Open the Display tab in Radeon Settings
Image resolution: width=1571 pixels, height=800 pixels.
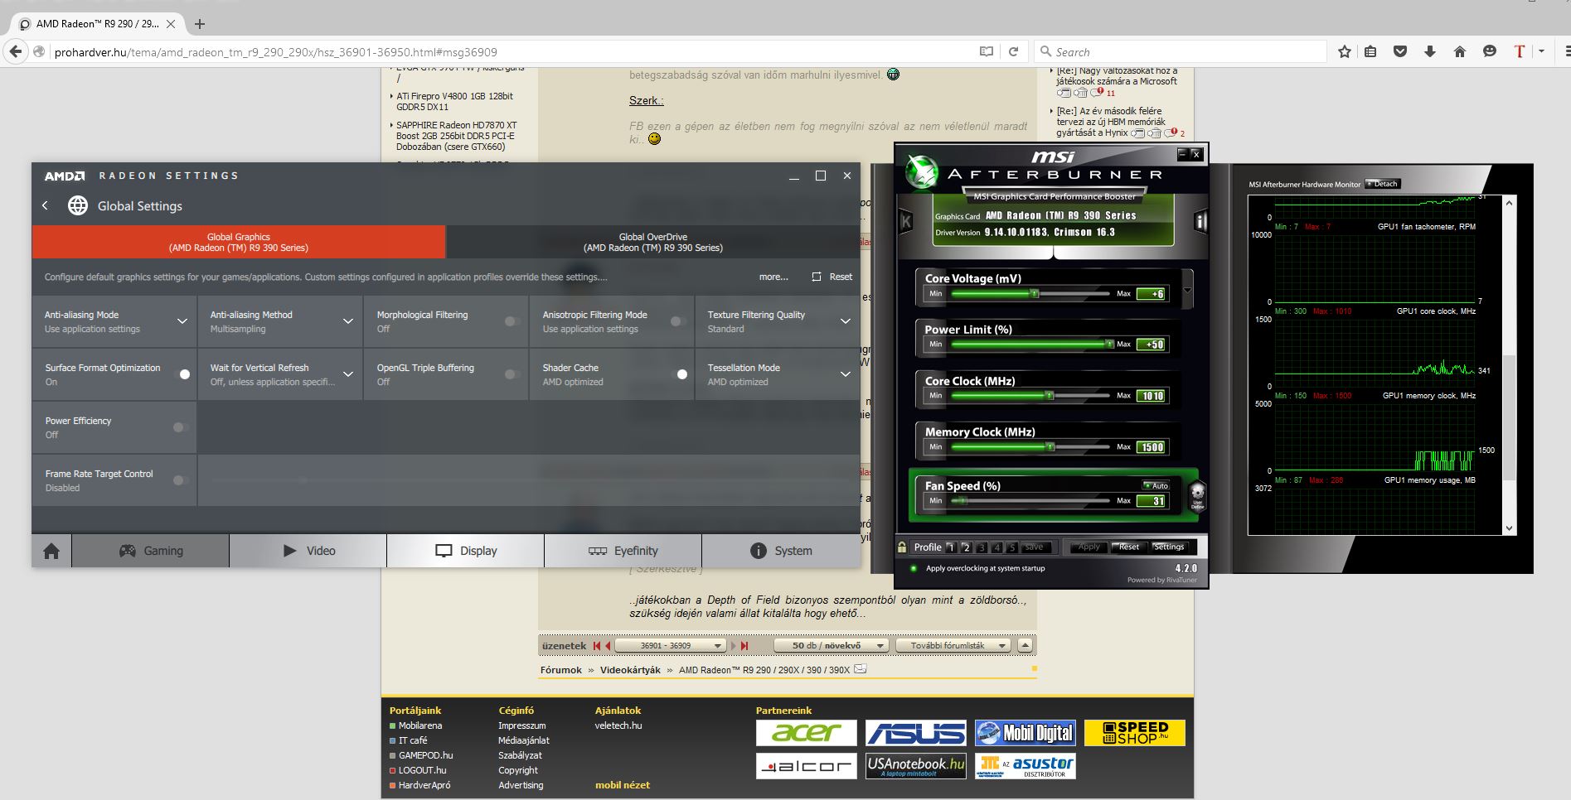click(x=466, y=551)
